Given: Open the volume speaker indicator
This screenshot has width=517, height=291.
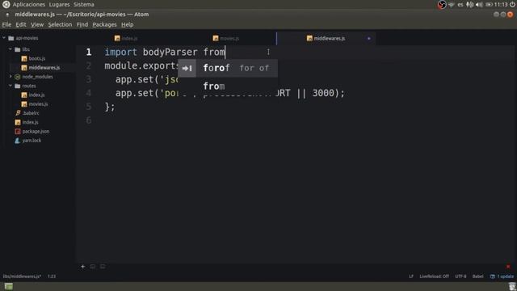Looking at the screenshot, I should [479, 5].
